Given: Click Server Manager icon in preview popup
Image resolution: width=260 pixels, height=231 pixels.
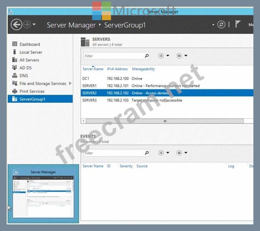Looking at the screenshot, I should [x=15, y=172].
